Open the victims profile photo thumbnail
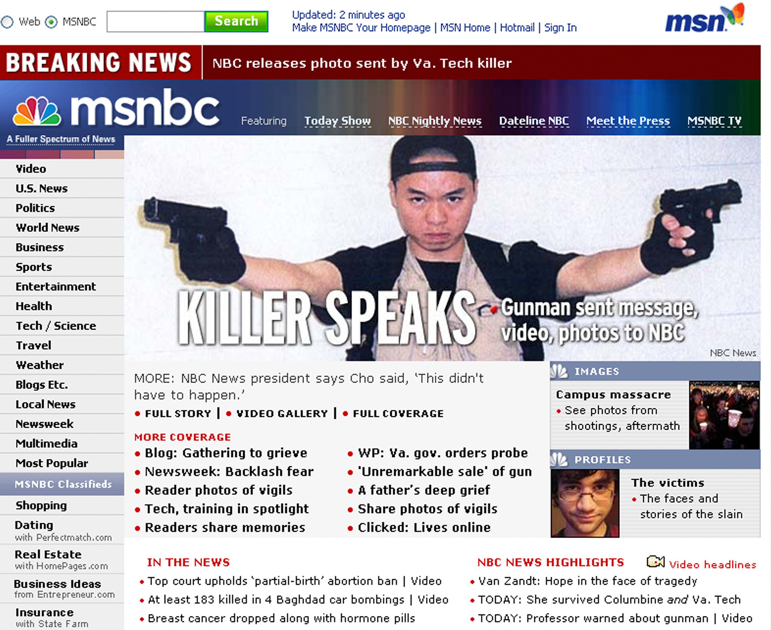The width and height of the screenshot is (771, 630). (x=585, y=503)
